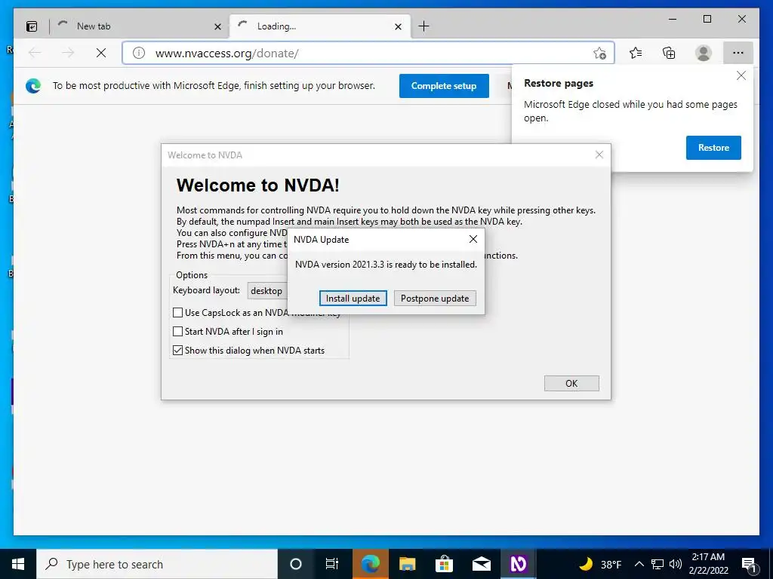Close the Loading... tab
This screenshot has height=579, width=773.
point(399,26)
